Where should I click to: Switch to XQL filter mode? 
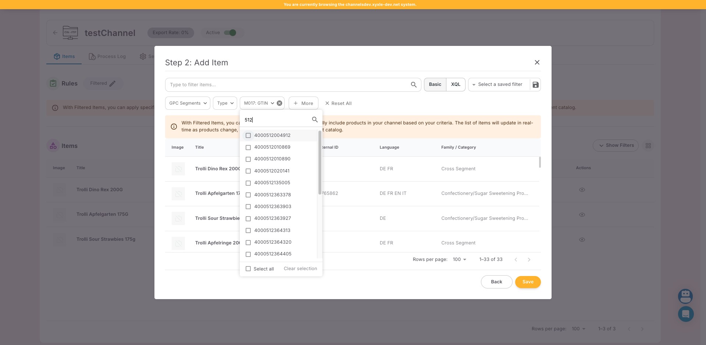(456, 84)
